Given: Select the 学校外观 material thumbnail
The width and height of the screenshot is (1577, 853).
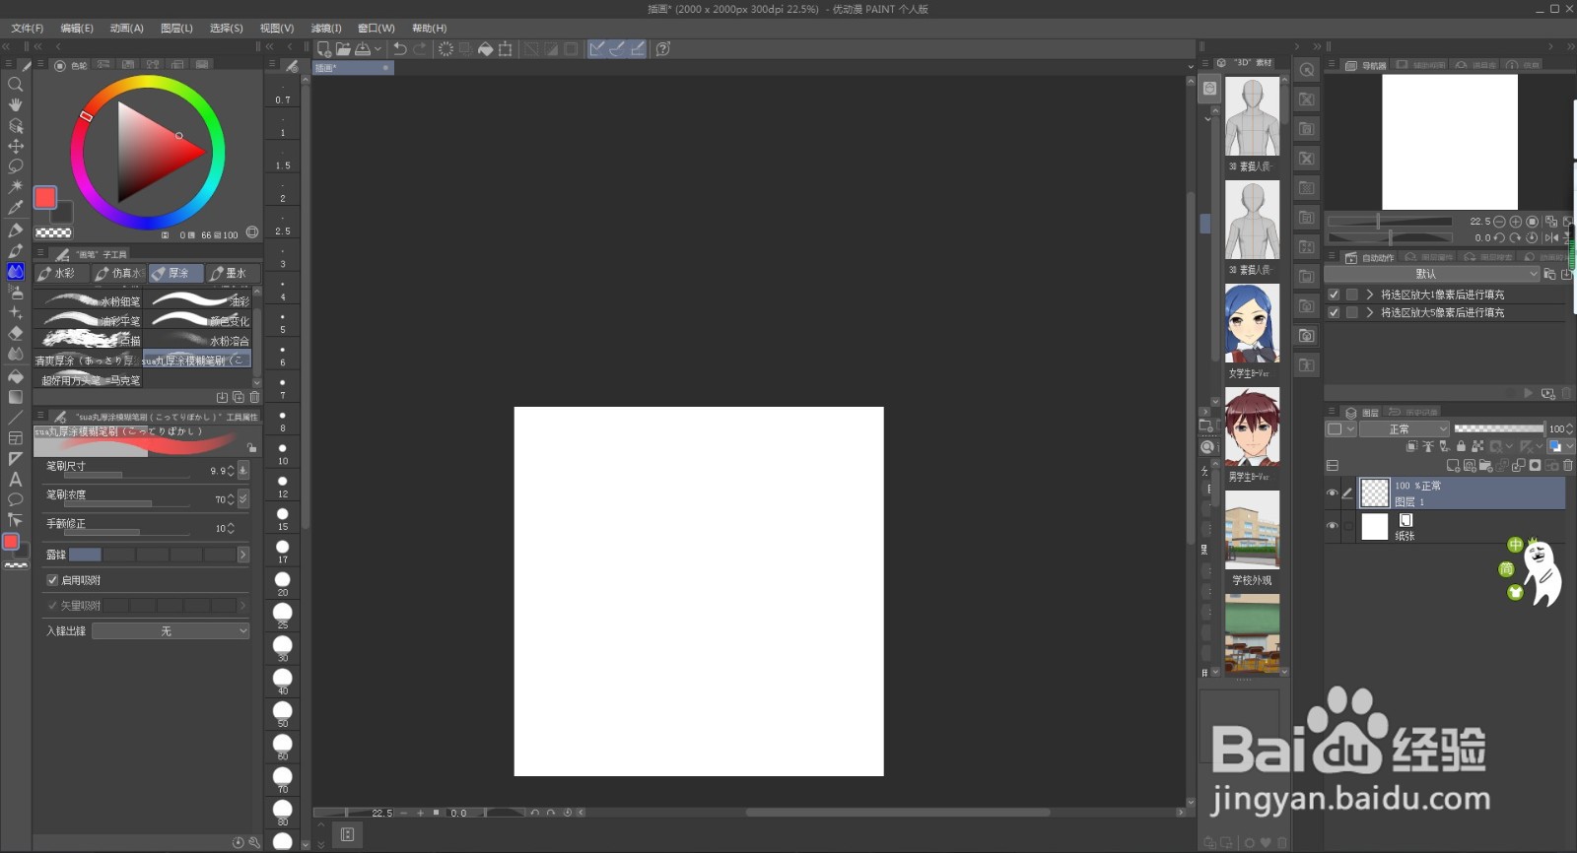Looking at the screenshot, I should pos(1252,530).
